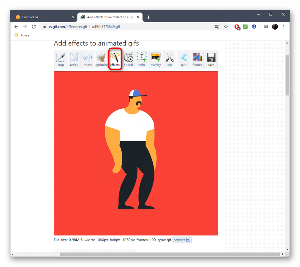This screenshot has width=300, height=267.
Task: Select the write text tool
Action: pyautogui.click(x=142, y=59)
